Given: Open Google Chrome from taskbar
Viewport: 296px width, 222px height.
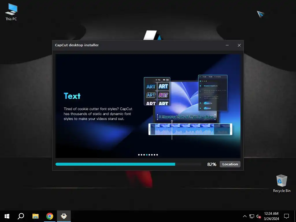Looking at the screenshot, I should click(x=50, y=216).
